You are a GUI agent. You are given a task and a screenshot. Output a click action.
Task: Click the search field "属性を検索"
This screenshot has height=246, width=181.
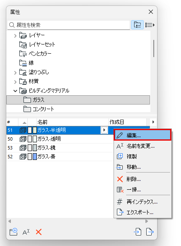click(x=69, y=25)
